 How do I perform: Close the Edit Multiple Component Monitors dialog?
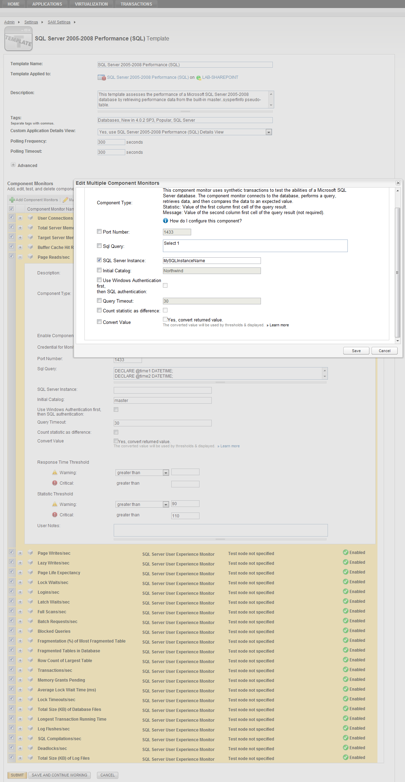click(398, 183)
